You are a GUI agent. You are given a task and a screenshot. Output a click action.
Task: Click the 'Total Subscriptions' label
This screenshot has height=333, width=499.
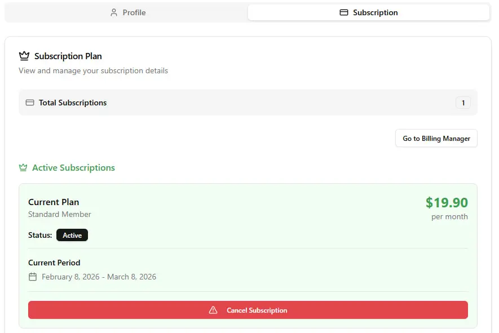(73, 103)
